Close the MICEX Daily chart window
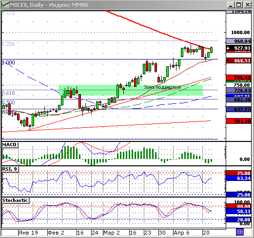254x238 pixels. [247, 5]
